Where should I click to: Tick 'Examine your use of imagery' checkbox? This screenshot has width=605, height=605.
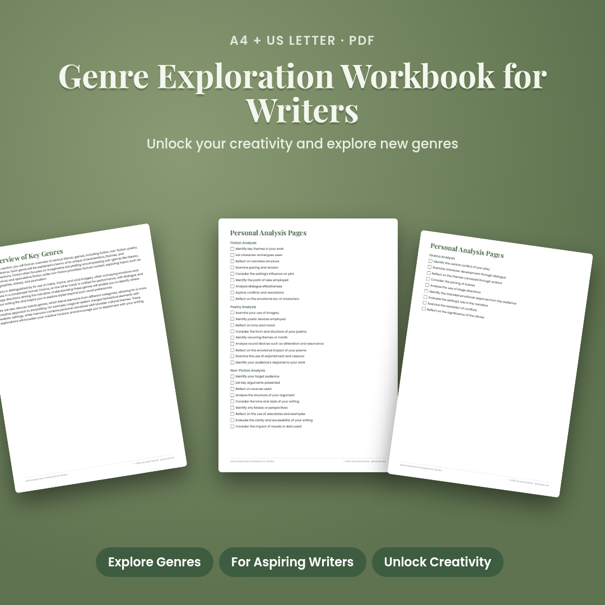[x=232, y=313]
